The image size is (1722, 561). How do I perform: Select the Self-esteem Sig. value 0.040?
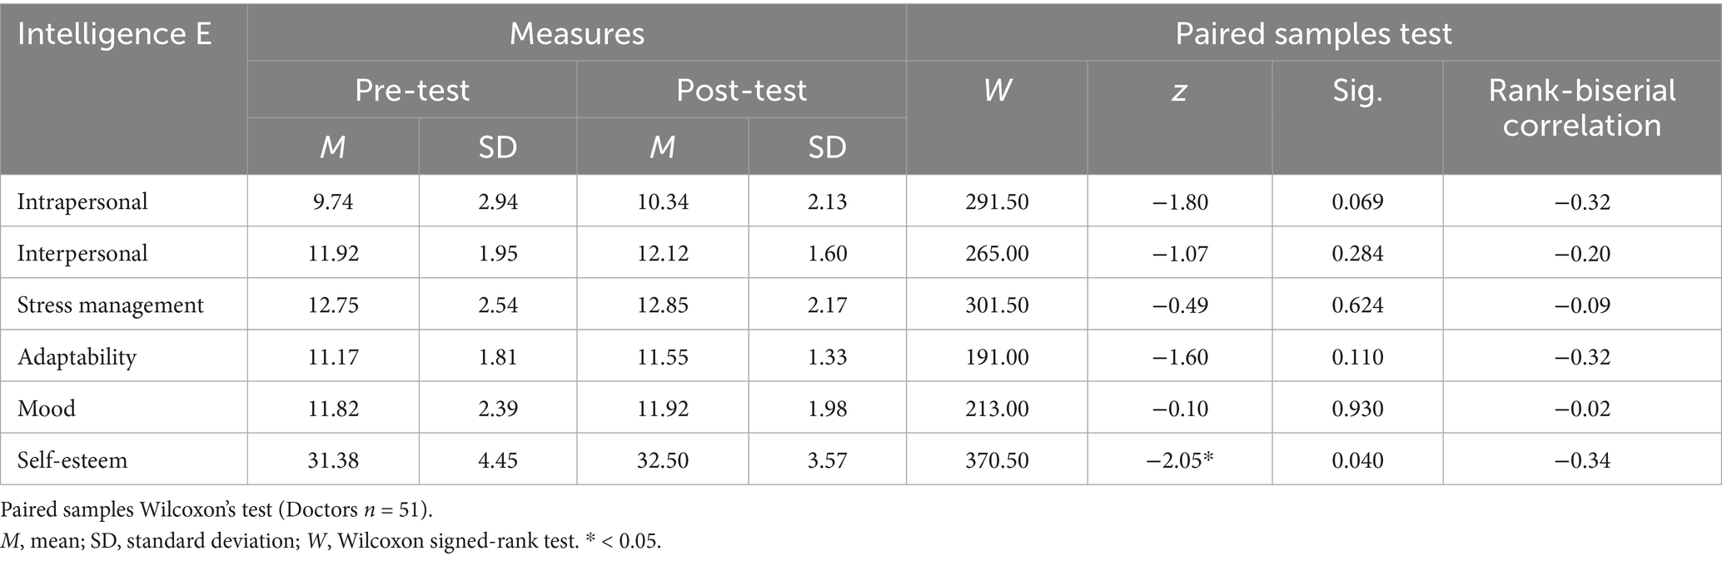(1357, 460)
